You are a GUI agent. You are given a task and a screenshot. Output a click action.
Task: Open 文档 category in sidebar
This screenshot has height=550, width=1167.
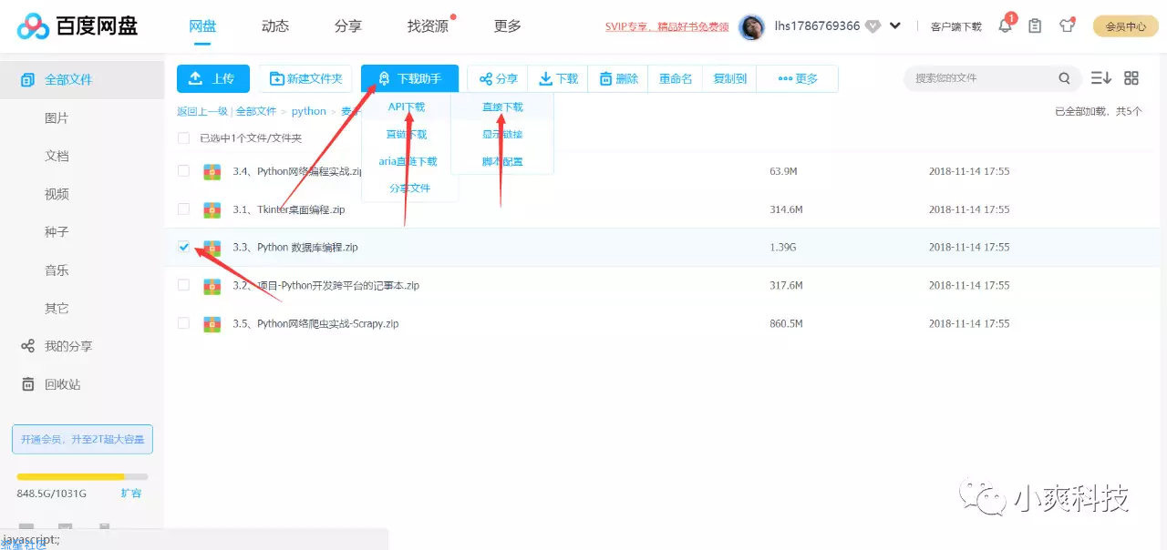[57, 156]
